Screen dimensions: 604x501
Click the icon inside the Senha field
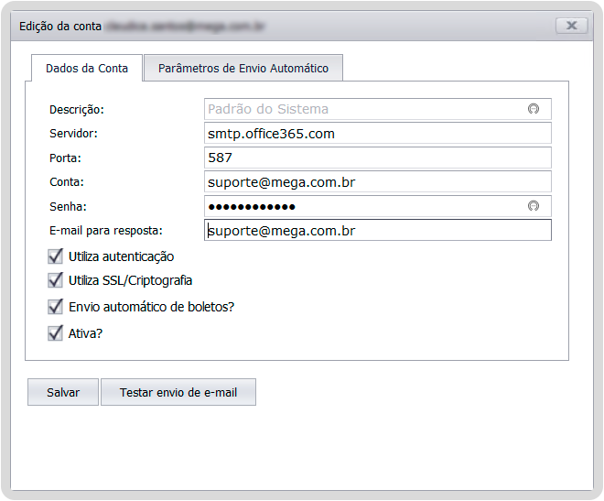534,206
